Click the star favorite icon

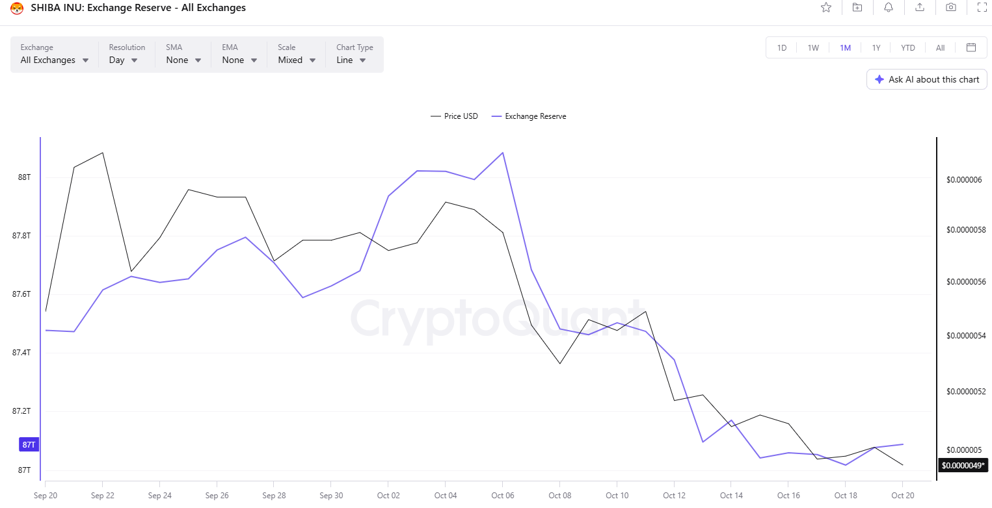[826, 8]
